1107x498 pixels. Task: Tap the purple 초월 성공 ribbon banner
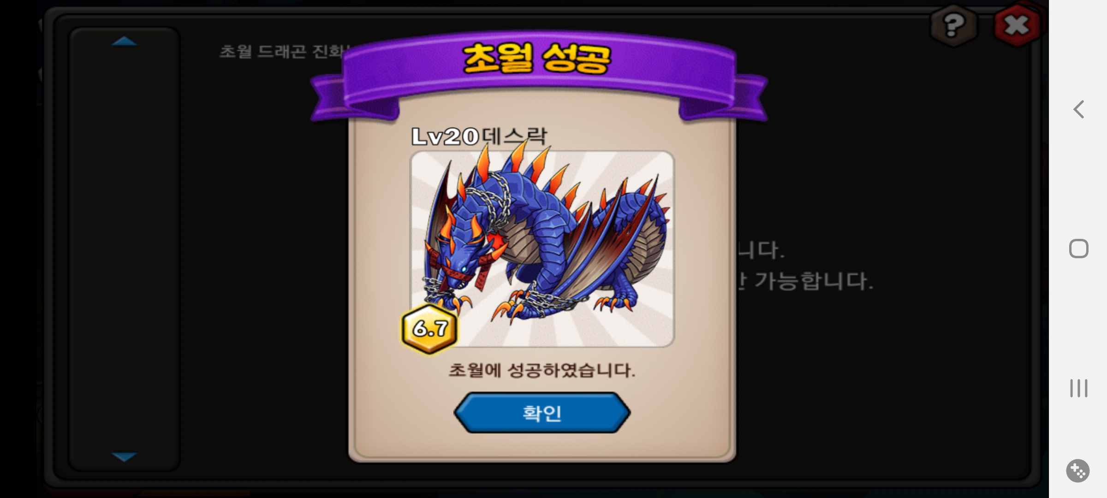click(x=539, y=74)
